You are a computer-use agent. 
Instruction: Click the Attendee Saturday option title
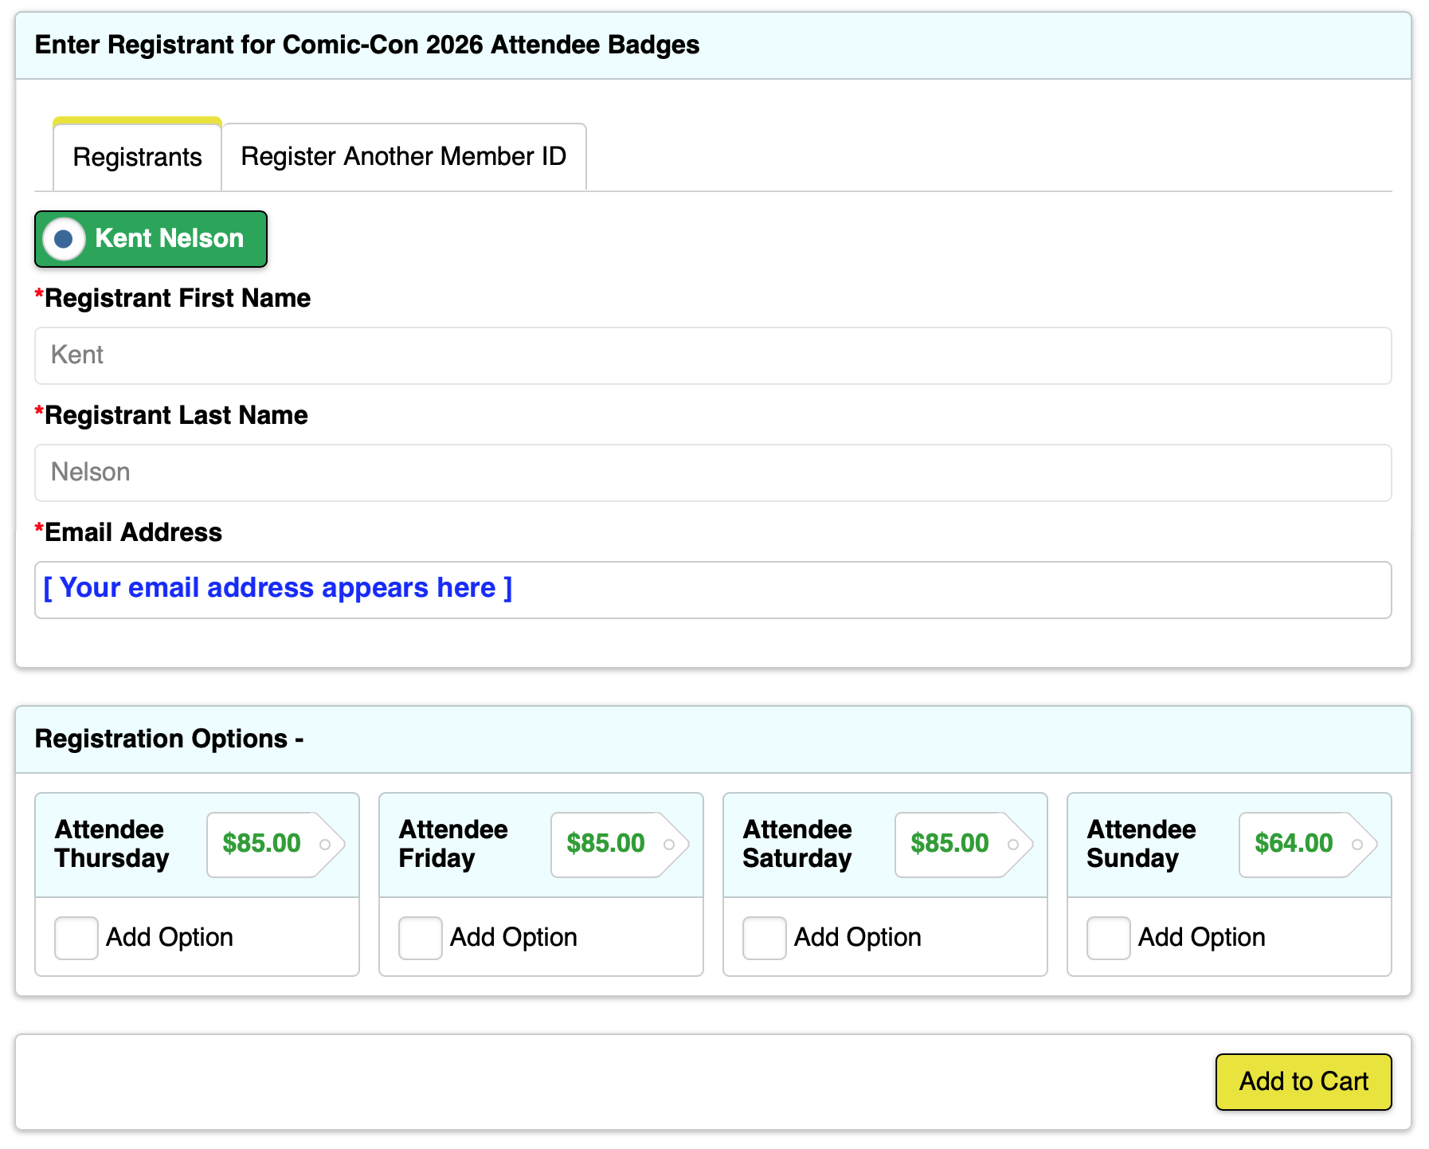click(797, 844)
